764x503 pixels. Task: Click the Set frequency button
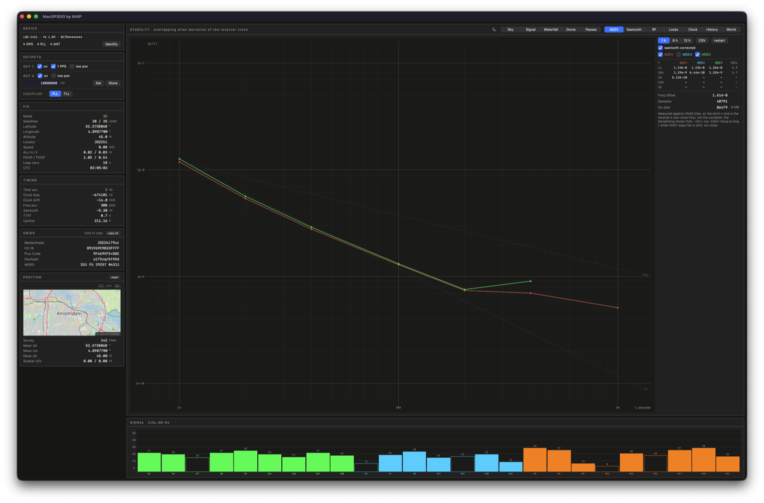[x=98, y=83]
